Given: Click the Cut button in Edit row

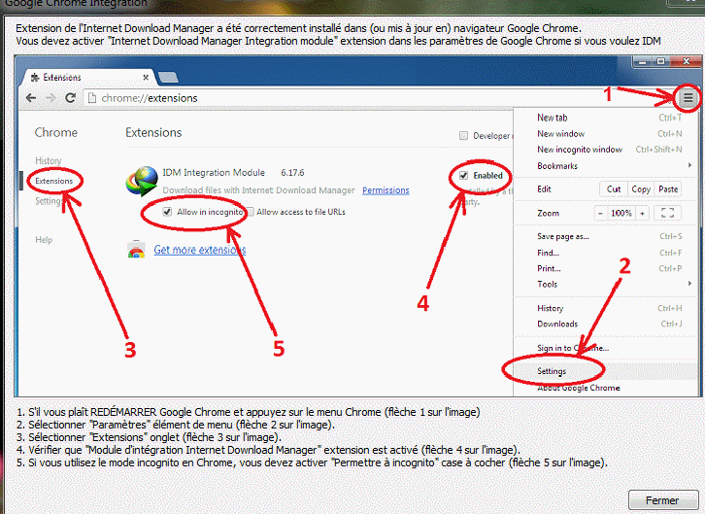Looking at the screenshot, I should [614, 189].
